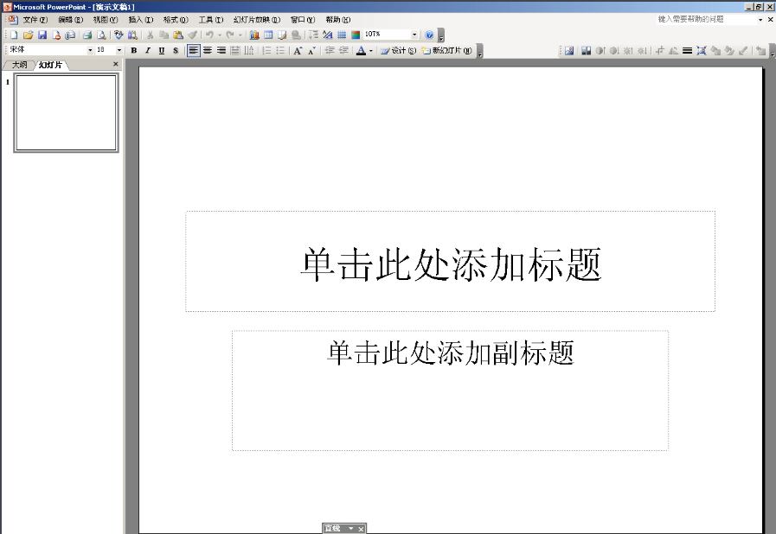Close the floating 直线 toolbar

tap(361, 529)
